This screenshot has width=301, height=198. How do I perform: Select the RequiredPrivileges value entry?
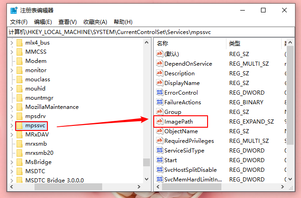[189, 141]
